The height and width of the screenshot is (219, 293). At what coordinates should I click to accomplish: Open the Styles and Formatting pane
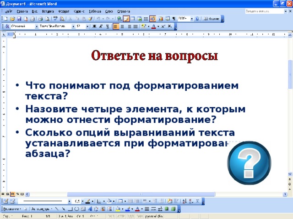click(7, 26)
